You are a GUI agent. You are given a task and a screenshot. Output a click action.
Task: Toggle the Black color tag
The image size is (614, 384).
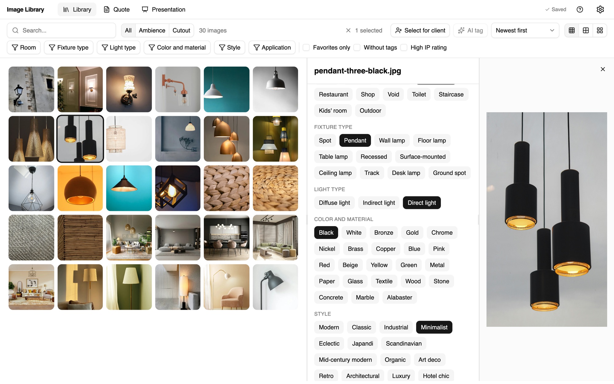pos(326,233)
